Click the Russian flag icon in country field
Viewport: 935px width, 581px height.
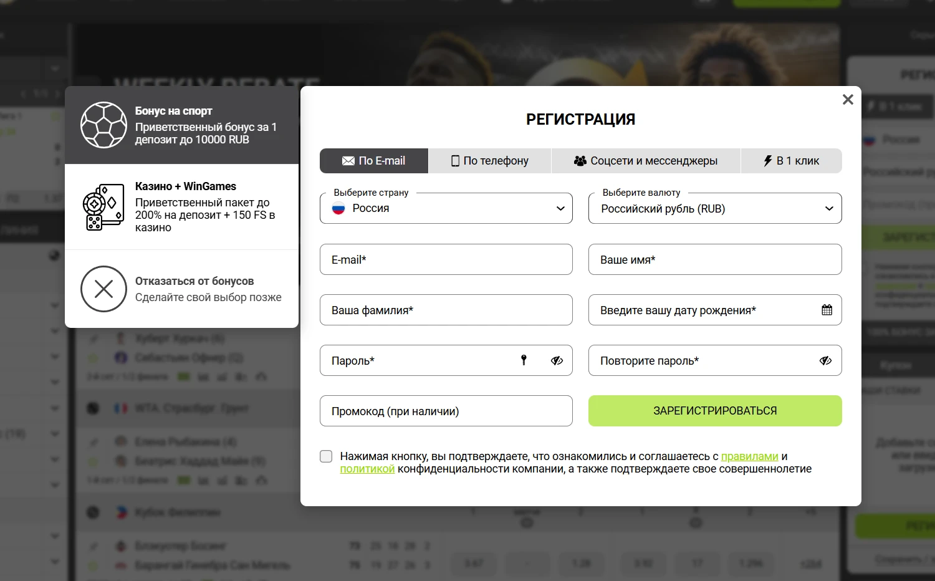point(338,209)
